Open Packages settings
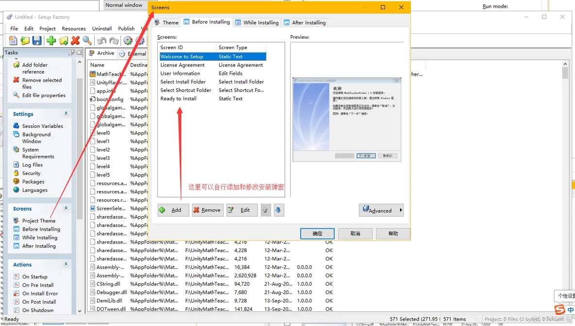The height and width of the screenshot is (326, 575). tap(33, 182)
